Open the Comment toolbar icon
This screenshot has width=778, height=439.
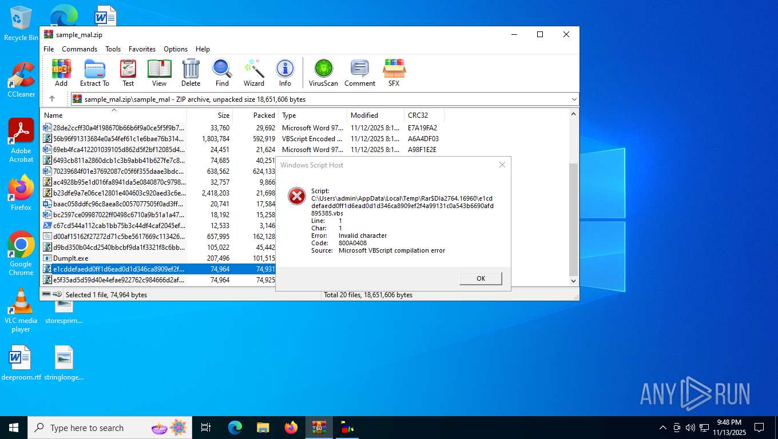(360, 73)
